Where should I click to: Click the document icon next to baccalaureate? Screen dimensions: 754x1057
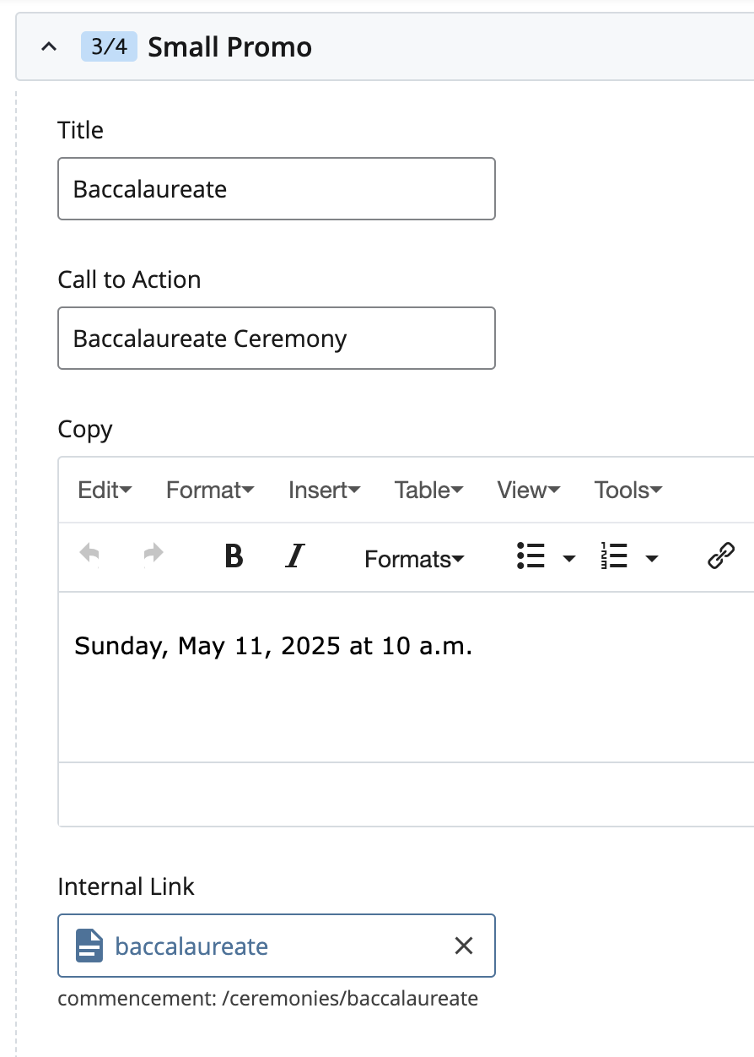click(90, 946)
